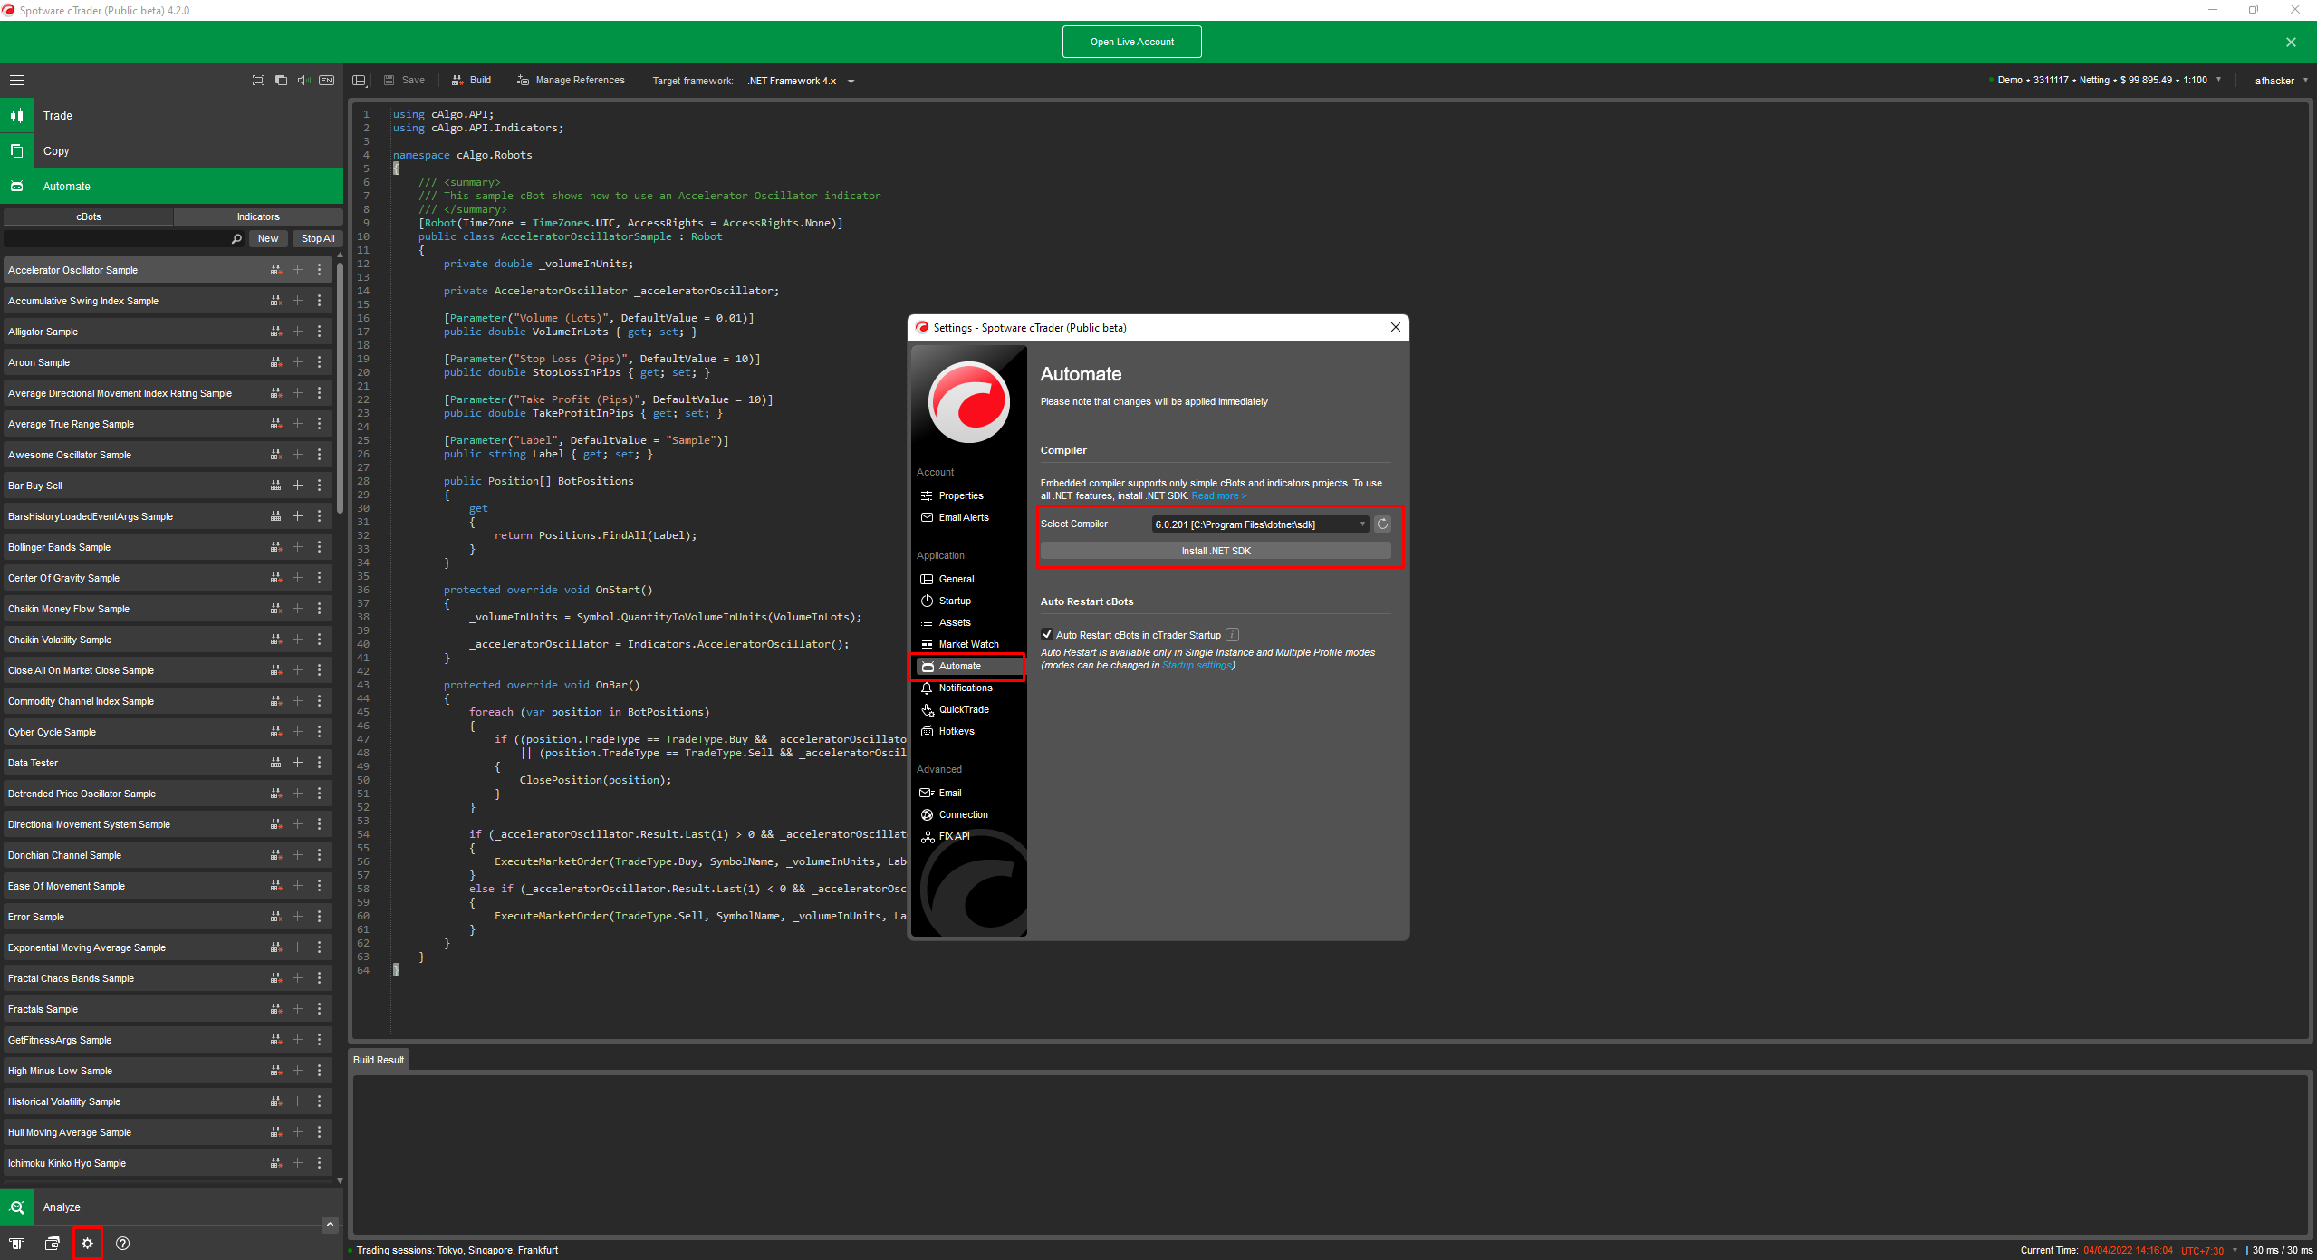Open Manage References
The image size is (2317, 1260).
pyautogui.click(x=571, y=81)
